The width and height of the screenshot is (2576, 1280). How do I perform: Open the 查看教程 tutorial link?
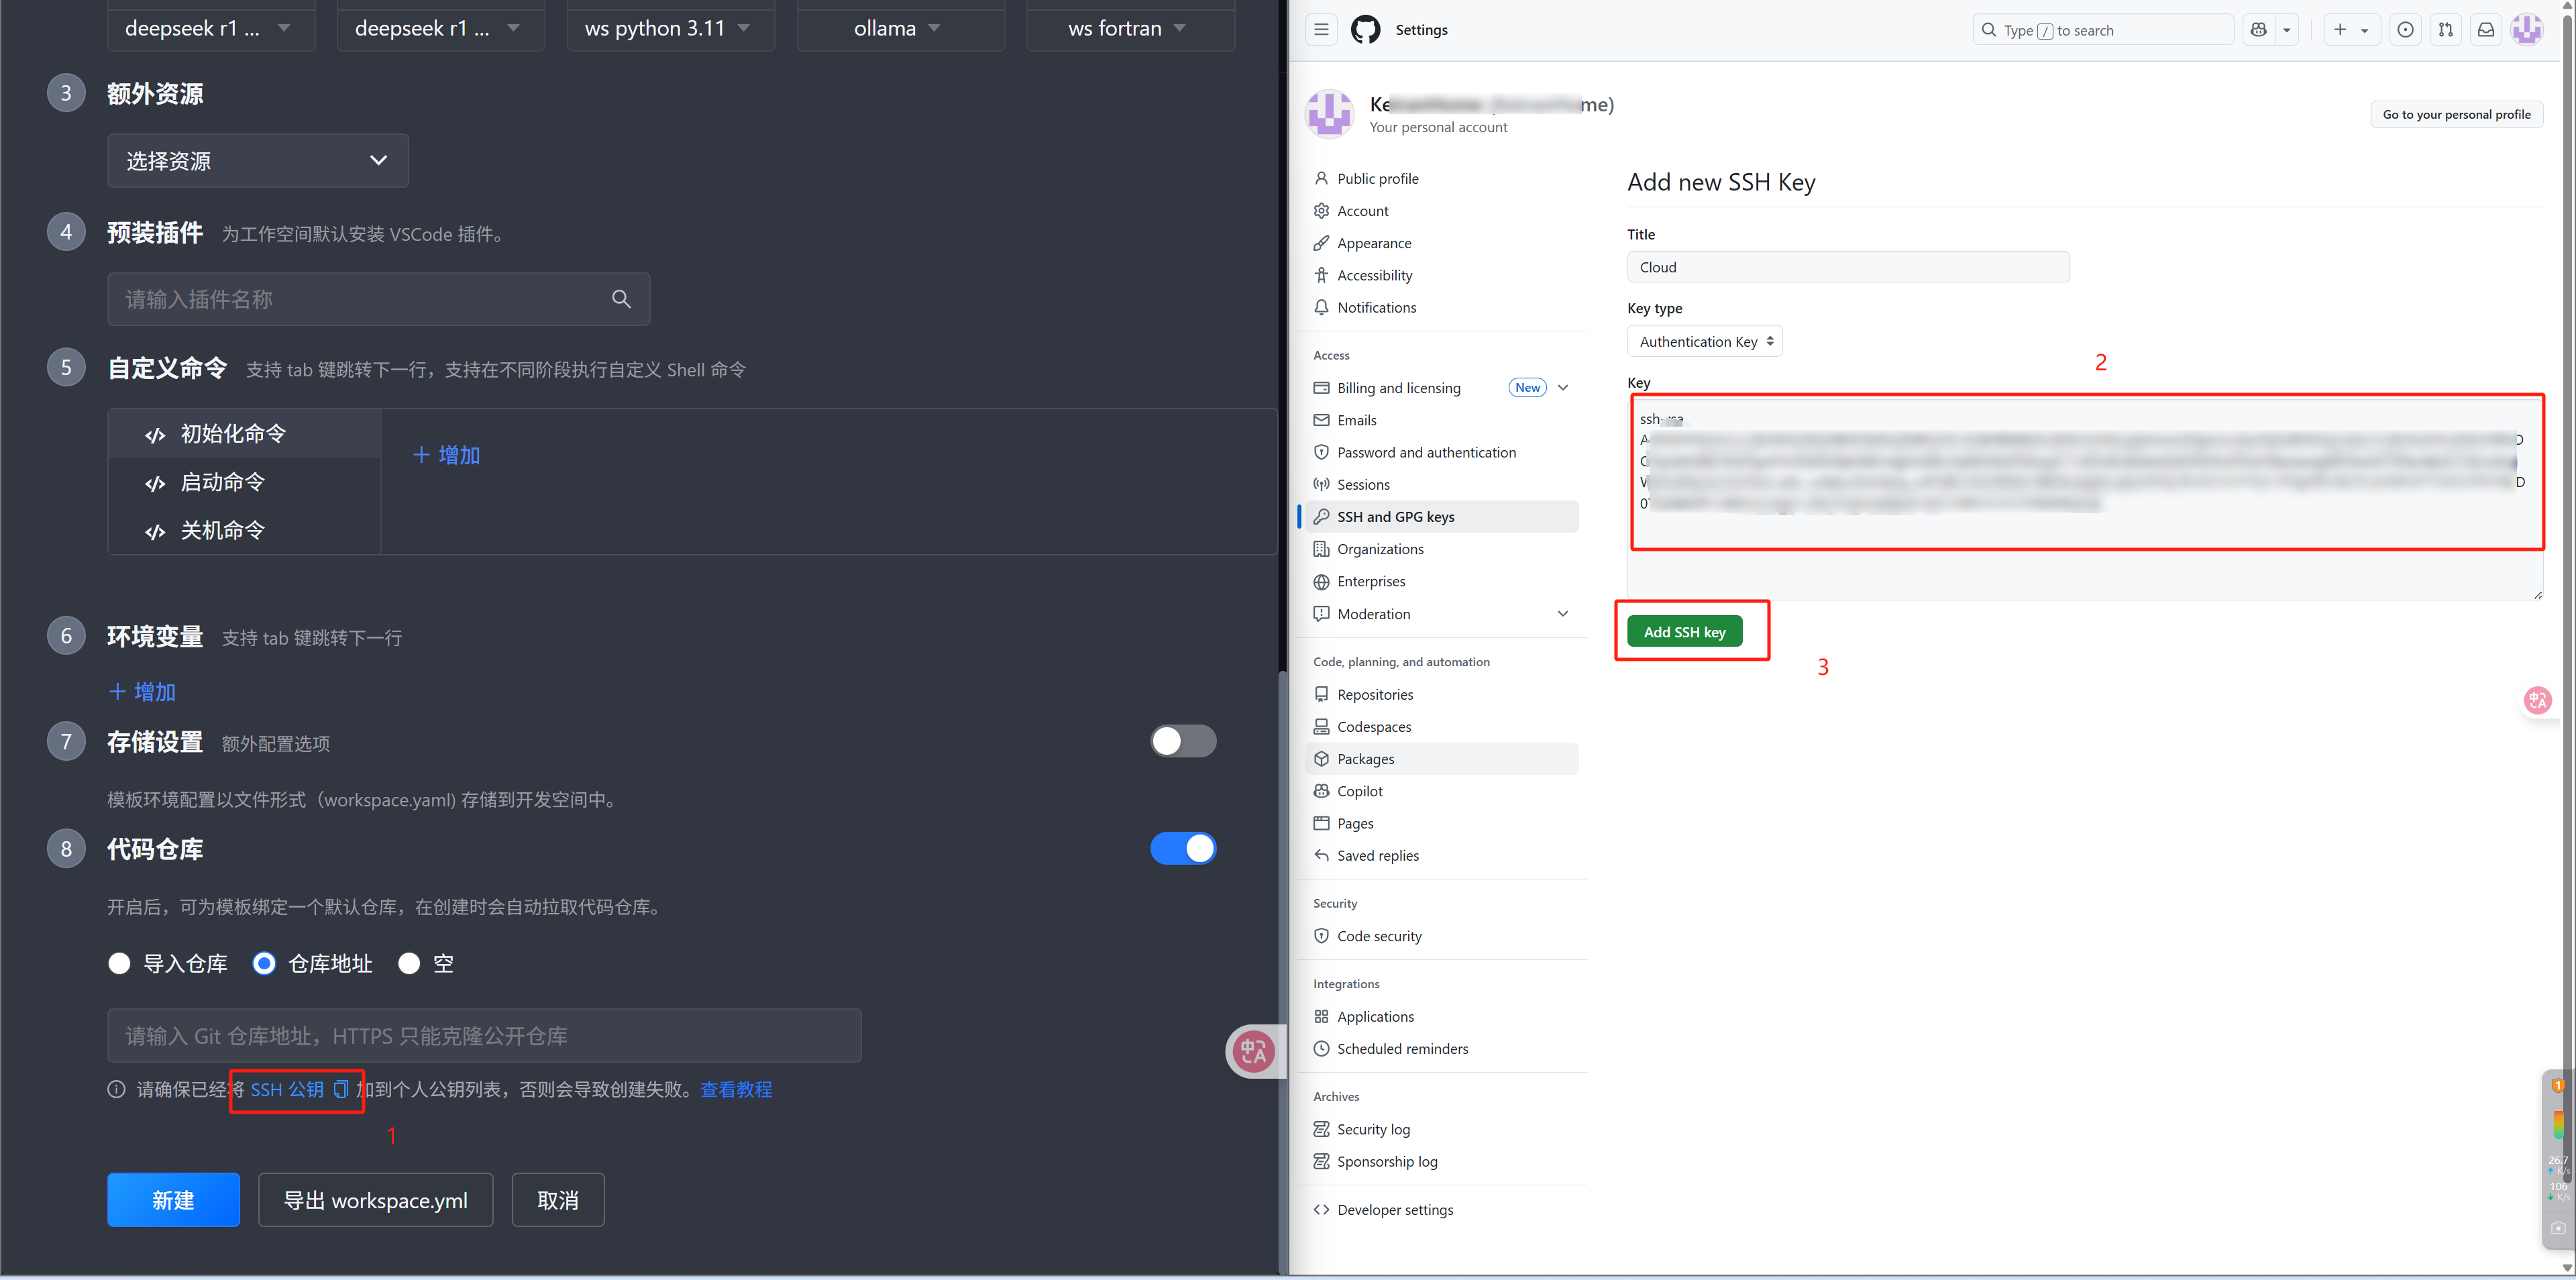coord(736,1089)
